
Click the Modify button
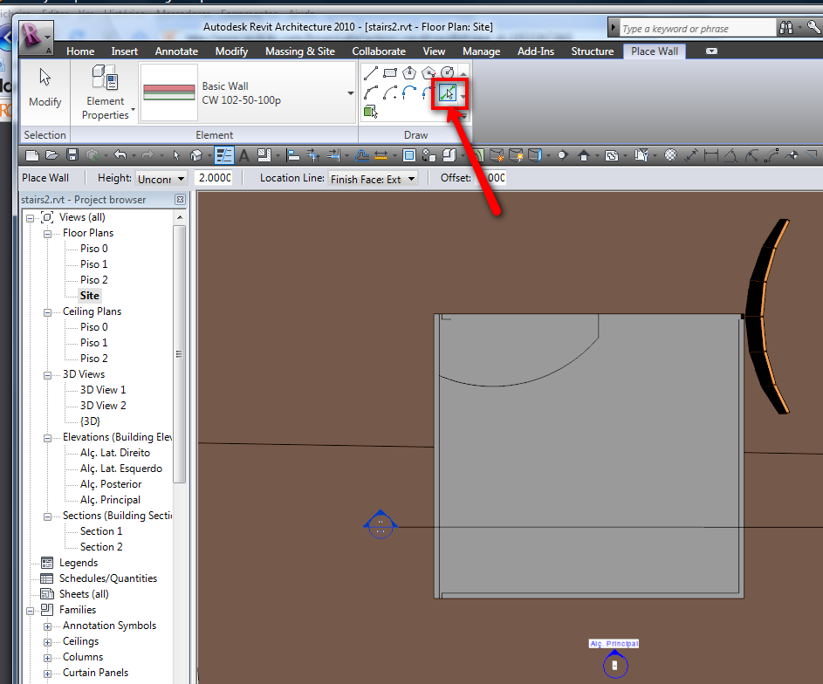45,90
